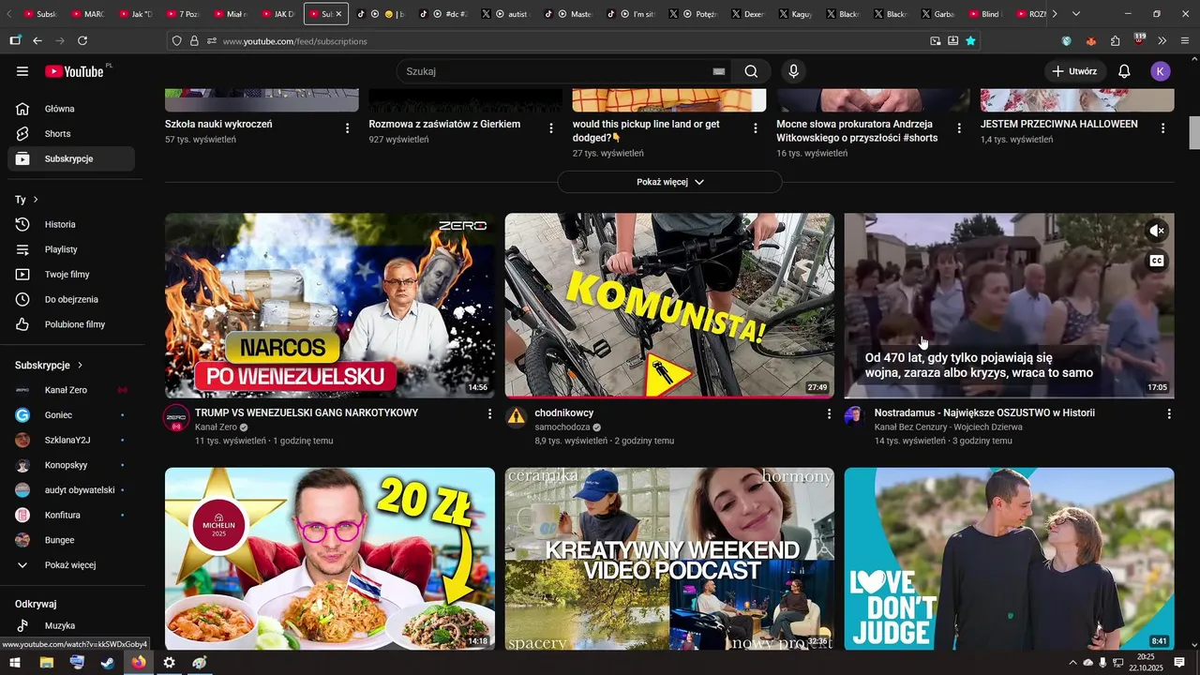Expand Pokaż więcej in subscriptions list
Screen dimensions: 1200x675
[x=71, y=565]
